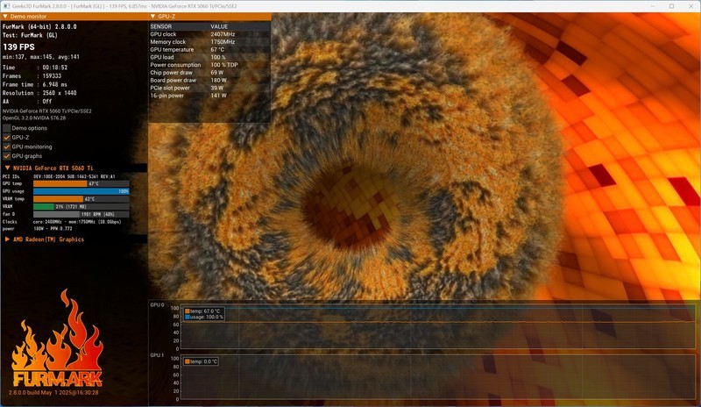Click the FurMark flame logo
The height and width of the screenshot is (407, 701).
[57, 338]
